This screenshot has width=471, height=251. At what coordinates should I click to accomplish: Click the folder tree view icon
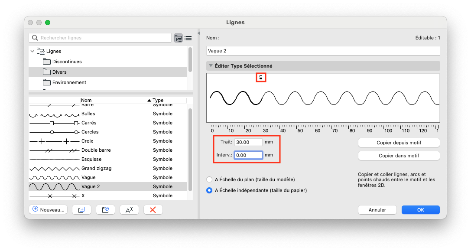178,38
